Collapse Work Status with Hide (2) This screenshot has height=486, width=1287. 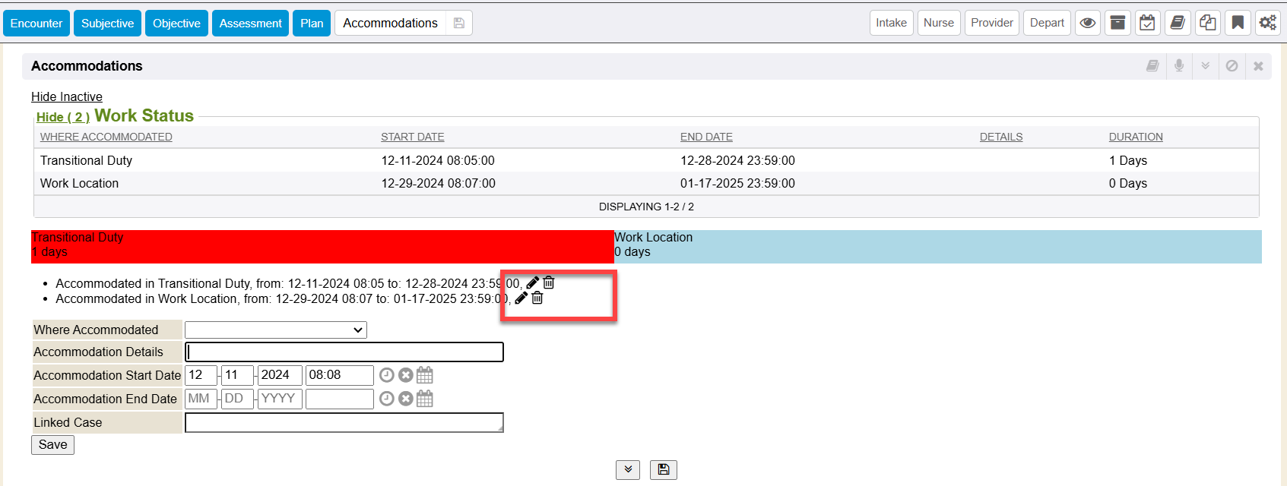(x=63, y=117)
